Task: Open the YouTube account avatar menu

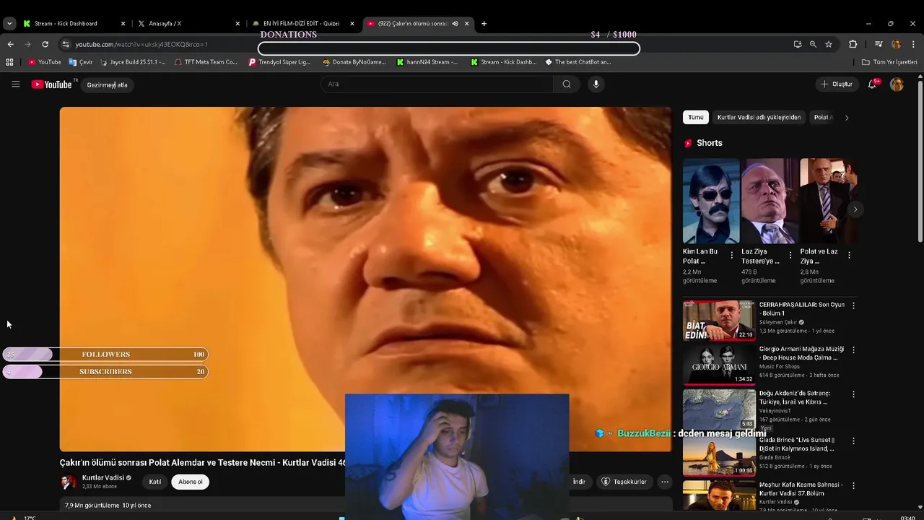Action: coord(897,84)
